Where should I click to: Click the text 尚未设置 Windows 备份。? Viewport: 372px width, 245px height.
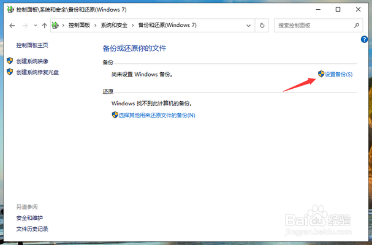142,75
